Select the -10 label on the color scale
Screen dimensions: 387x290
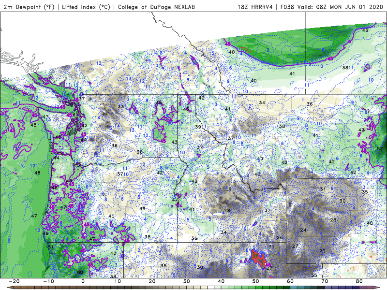[x=48, y=281]
